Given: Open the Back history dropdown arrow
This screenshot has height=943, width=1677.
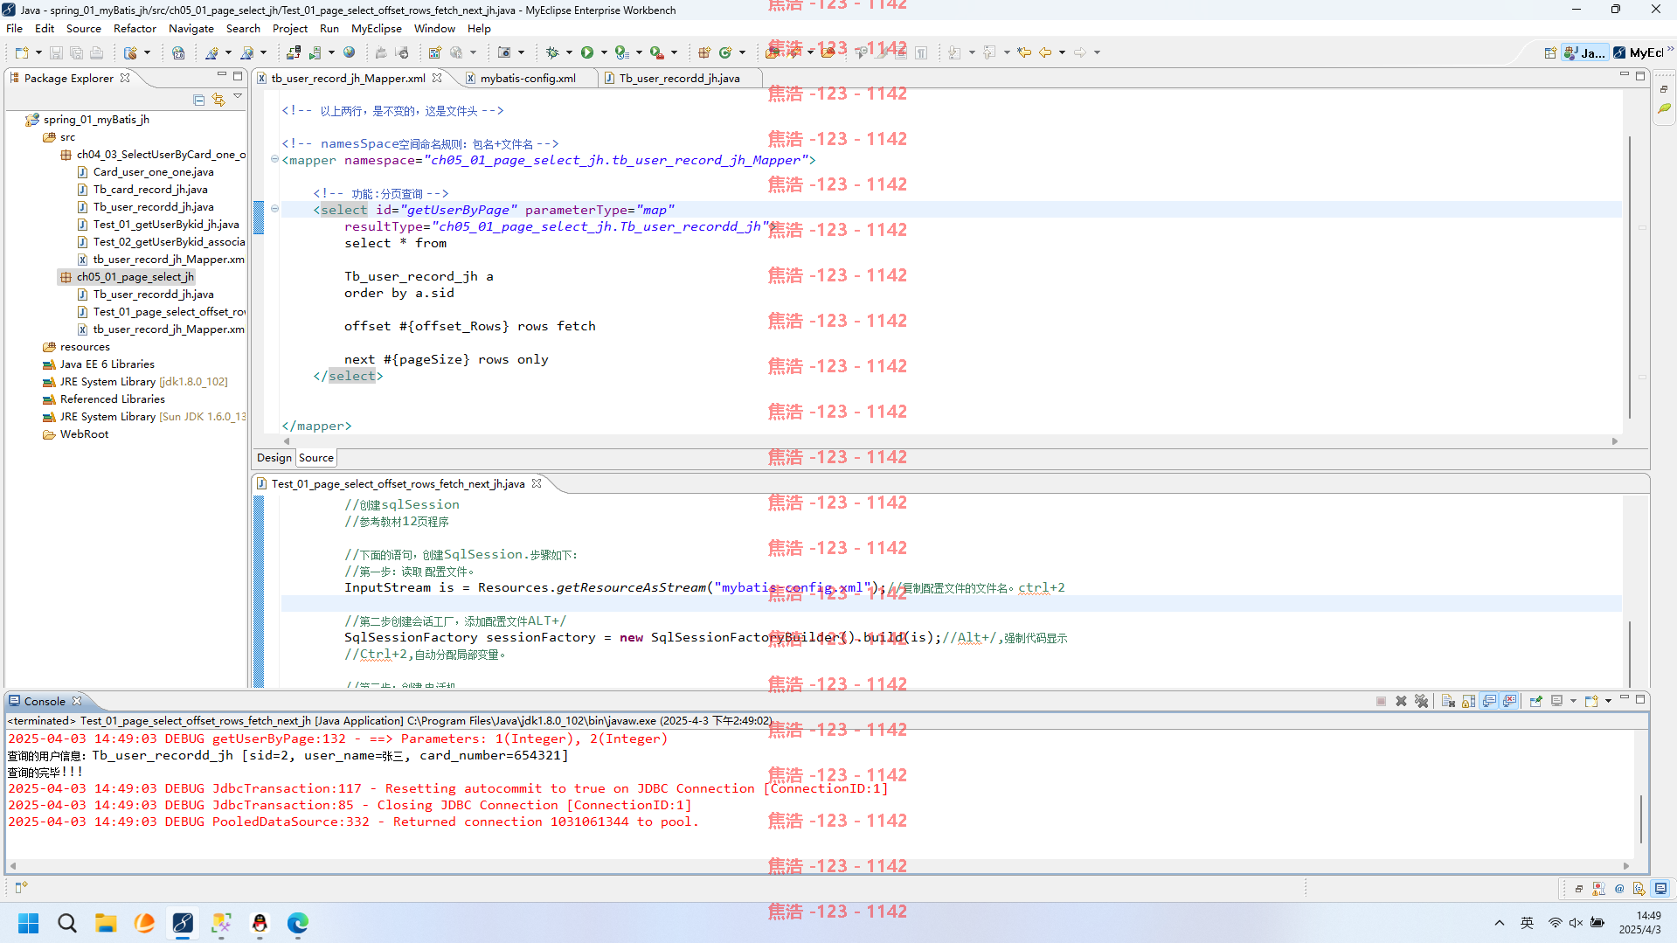Looking at the screenshot, I should pyautogui.click(x=1062, y=52).
